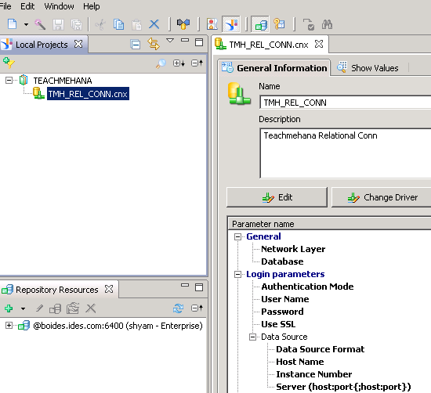The height and width of the screenshot is (393, 431).
Task: Click the New resource toolbar icon
Action: pos(12,24)
